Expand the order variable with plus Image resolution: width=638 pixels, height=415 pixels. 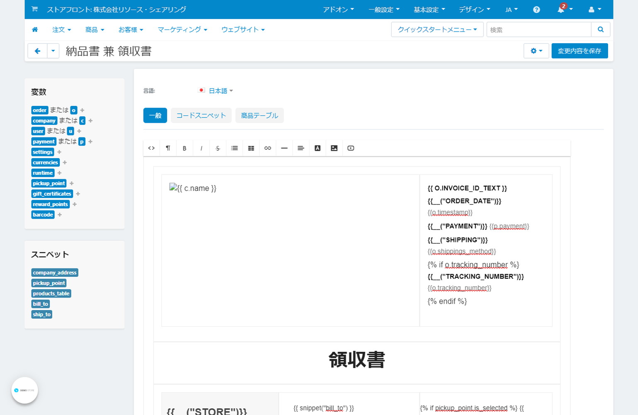click(82, 110)
